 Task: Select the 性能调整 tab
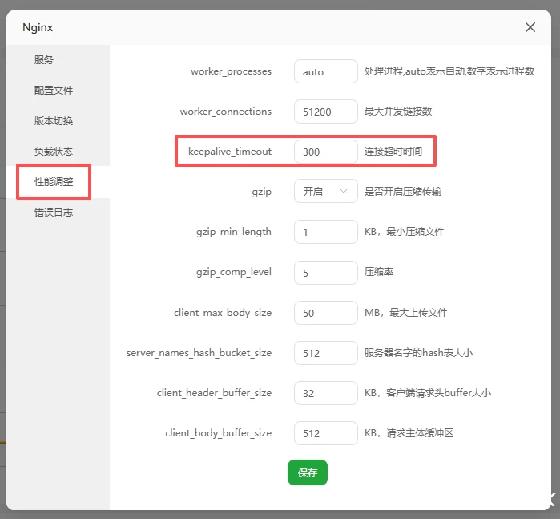54,182
